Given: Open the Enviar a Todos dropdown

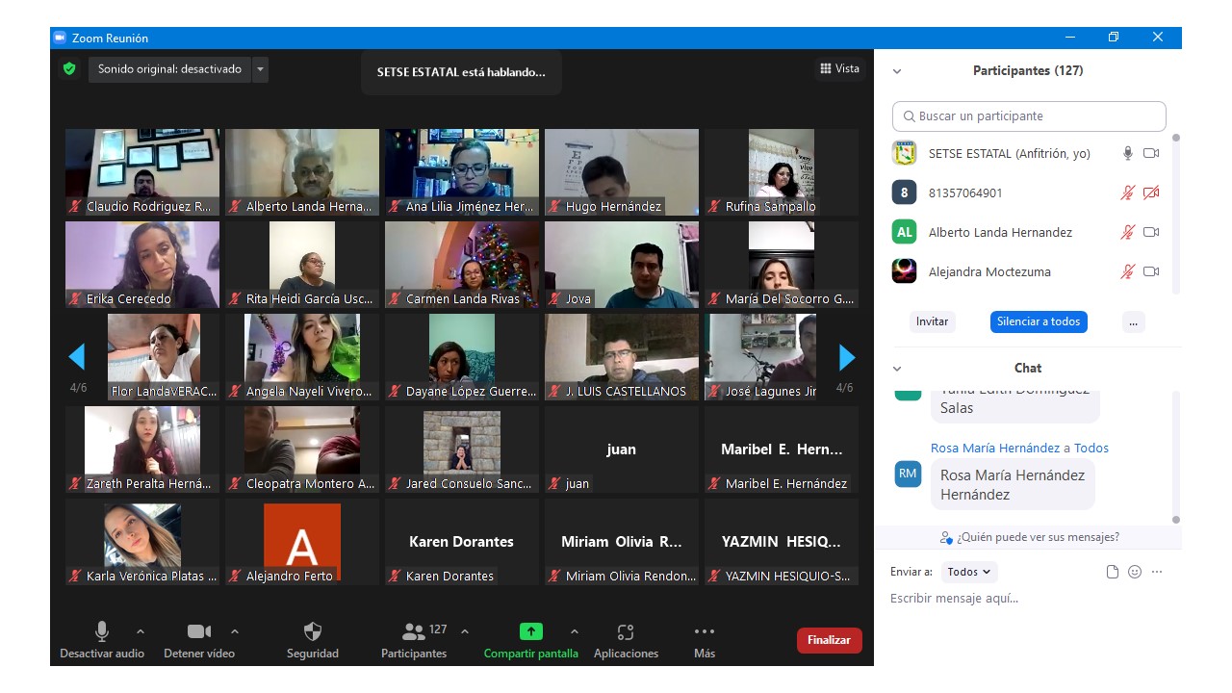Looking at the screenshot, I should [969, 572].
